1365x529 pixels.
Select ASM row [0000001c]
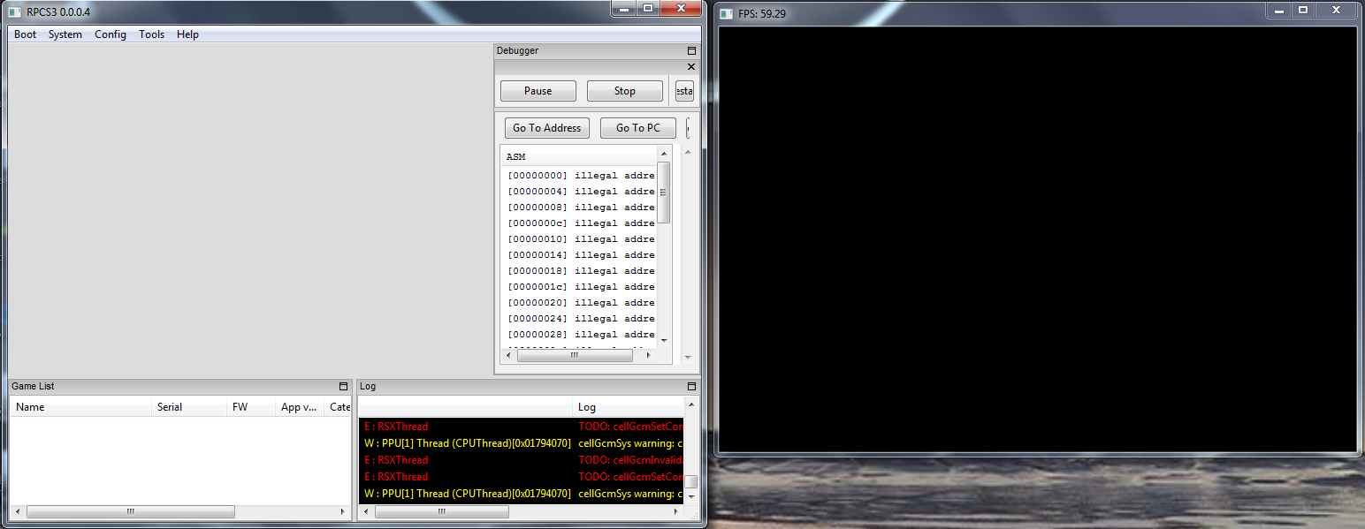(579, 287)
